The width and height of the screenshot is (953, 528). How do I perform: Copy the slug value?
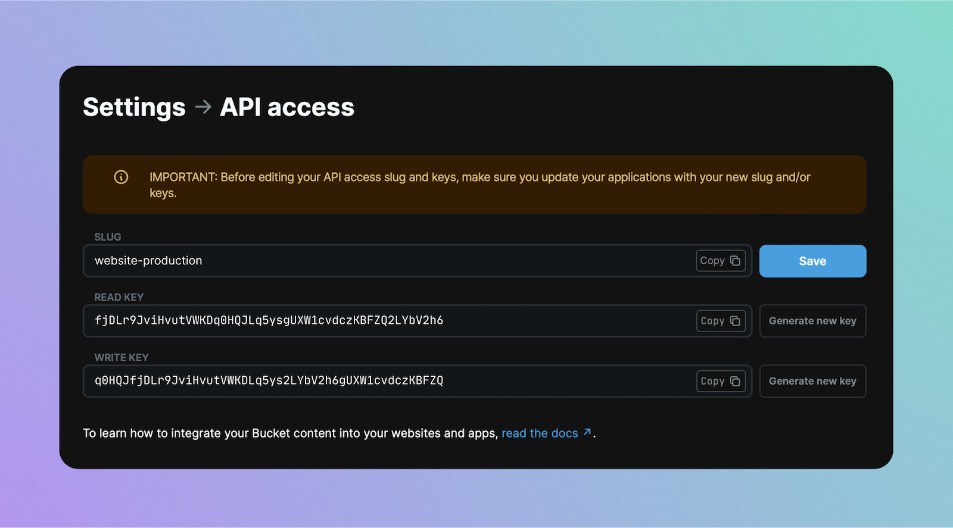click(721, 261)
